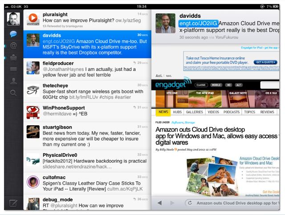This screenshot has height=215, width=285.
Task: Switch to HD Engadget edition
Action: point(228,85)
